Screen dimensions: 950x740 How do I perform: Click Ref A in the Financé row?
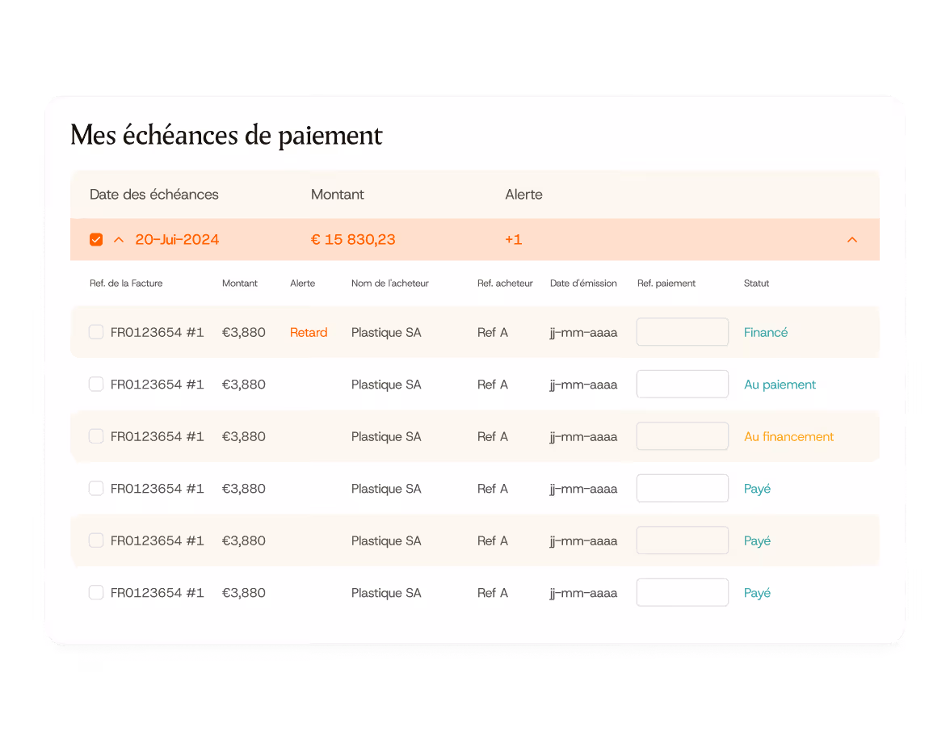(x=492, y=332)
